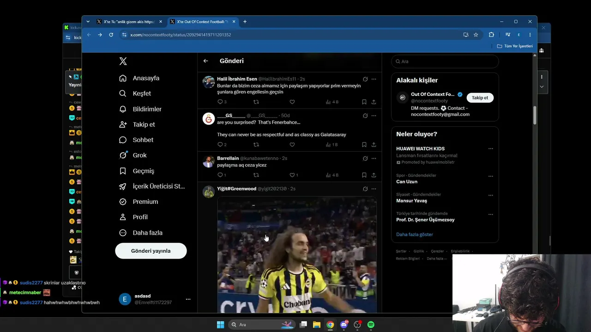Share Barrellain's post
591x332 pixels.
click(x=374, y=175)
